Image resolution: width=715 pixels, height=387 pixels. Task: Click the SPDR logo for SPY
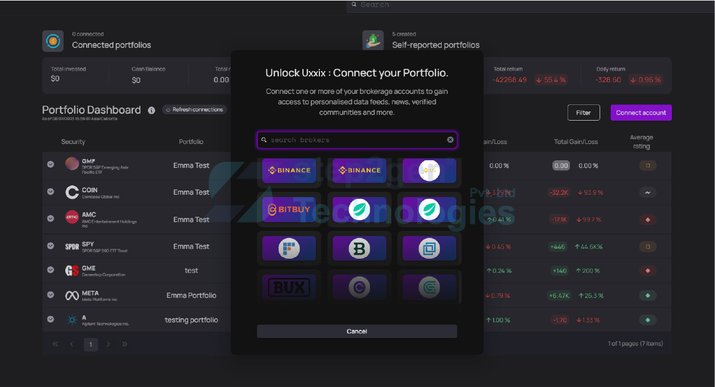point(72,247)
